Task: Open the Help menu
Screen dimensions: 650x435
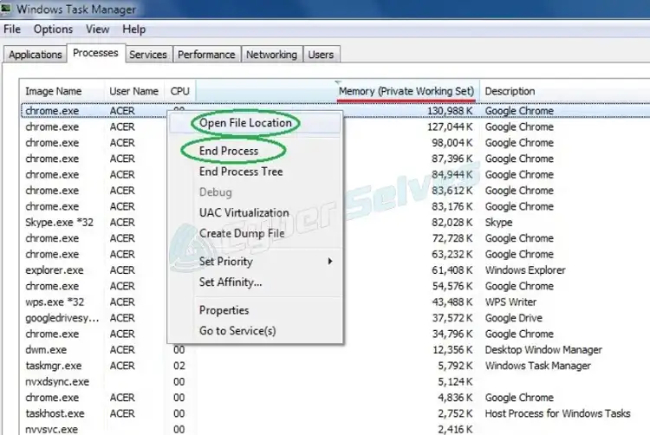Action: [133, 29]
